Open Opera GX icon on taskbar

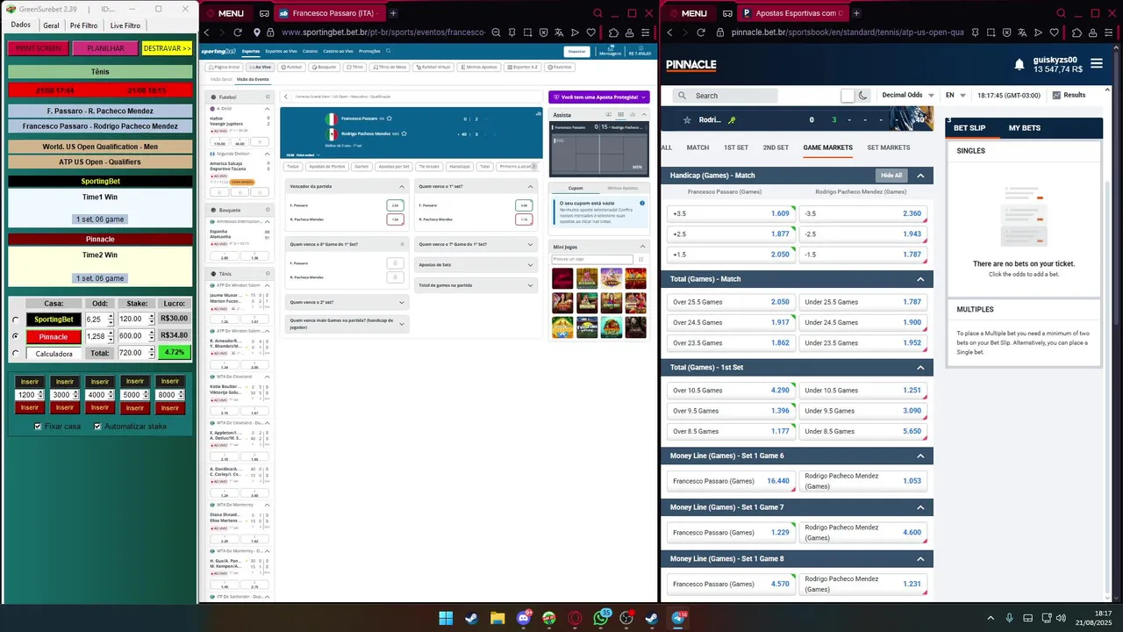(x=575, y=618)
